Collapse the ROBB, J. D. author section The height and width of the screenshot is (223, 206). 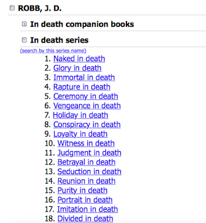[12, 8]
